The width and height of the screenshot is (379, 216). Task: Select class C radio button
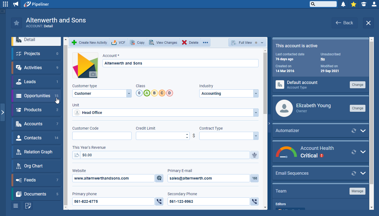pos(162,93)
